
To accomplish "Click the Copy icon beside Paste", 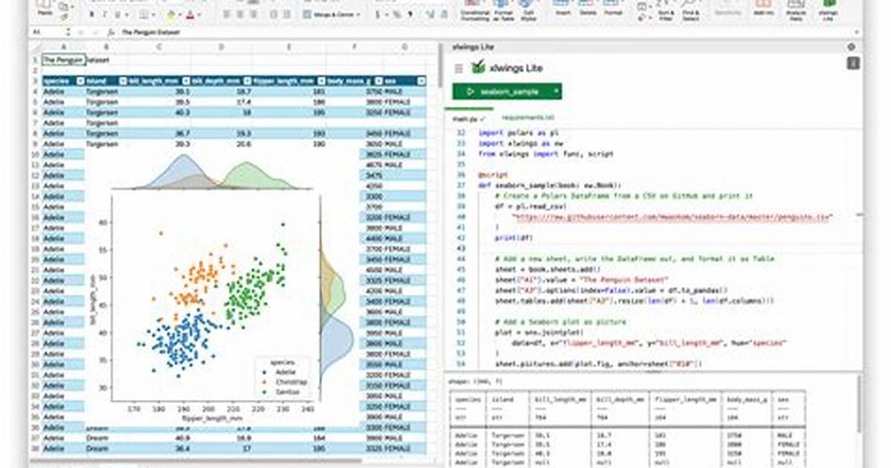I will (x=63, y=6).
